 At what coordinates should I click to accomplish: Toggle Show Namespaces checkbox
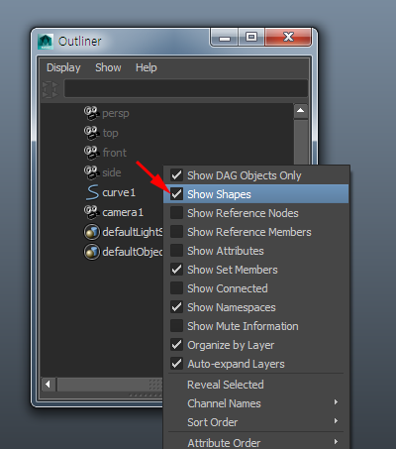click(x=176, y=307)
